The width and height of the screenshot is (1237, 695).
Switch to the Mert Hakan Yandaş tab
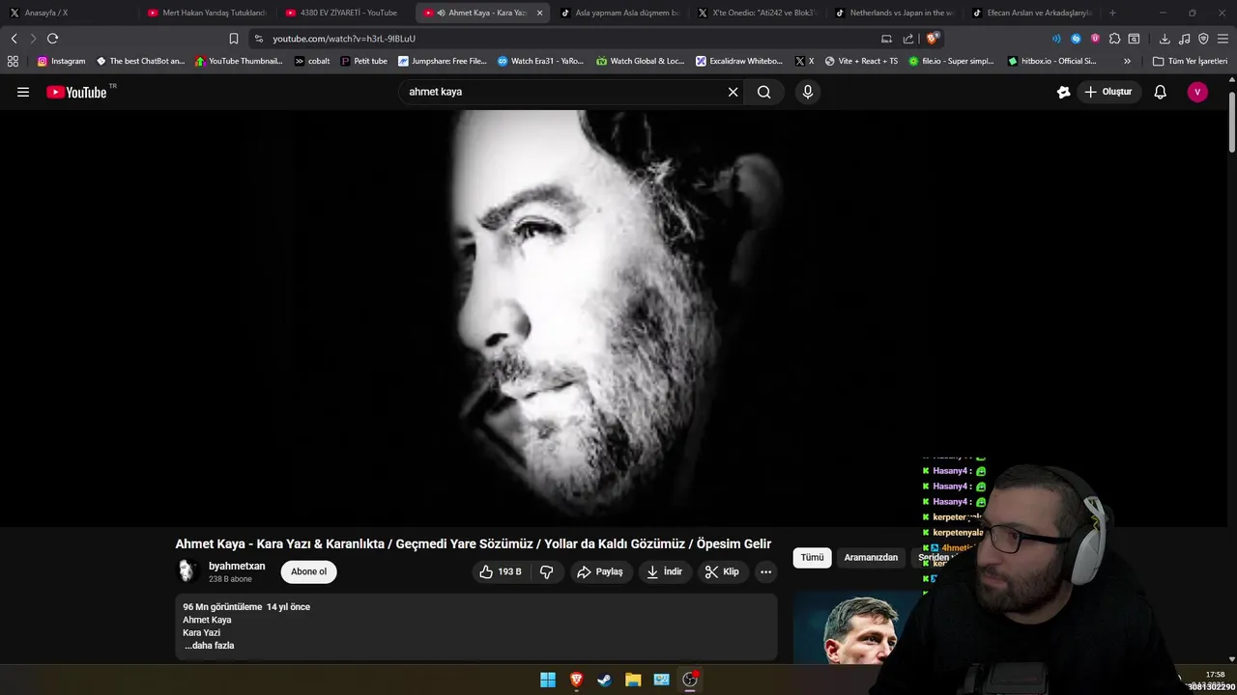pos(206,13)
